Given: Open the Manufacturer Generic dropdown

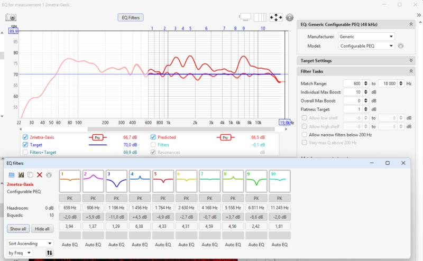Looking at the screenshot, I should point(366,36).
